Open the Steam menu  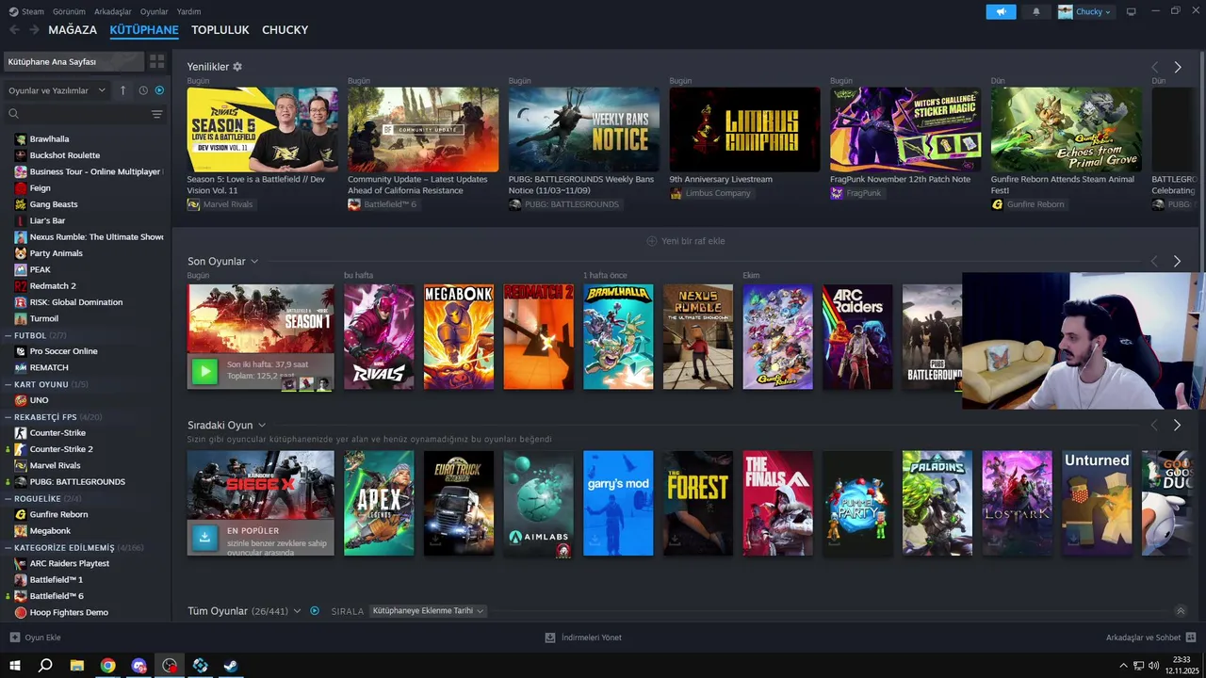[26, 11]
